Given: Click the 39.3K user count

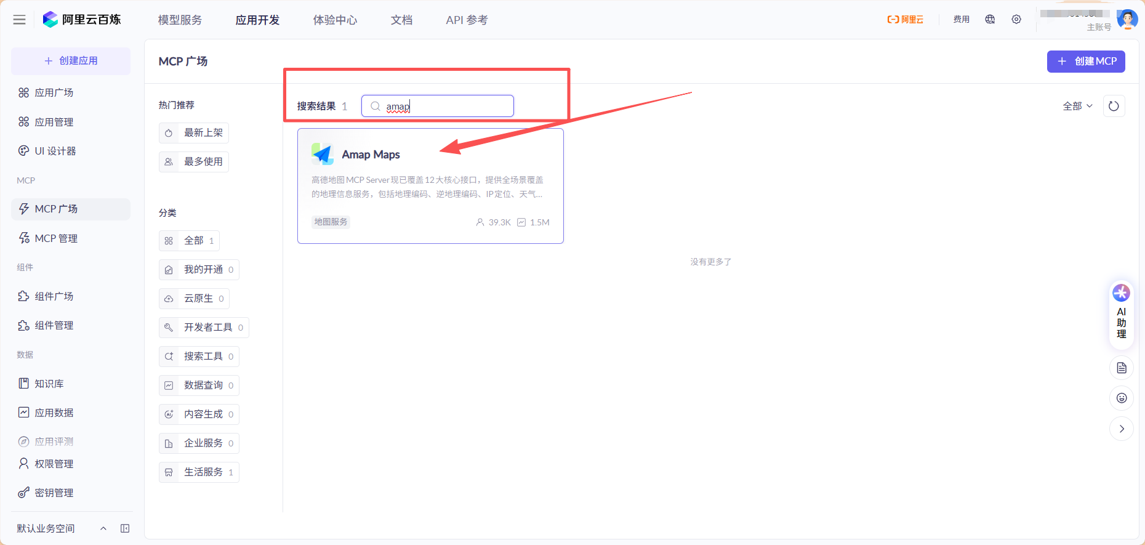Looking at the screenshot, I should click(x=494, y=222).
